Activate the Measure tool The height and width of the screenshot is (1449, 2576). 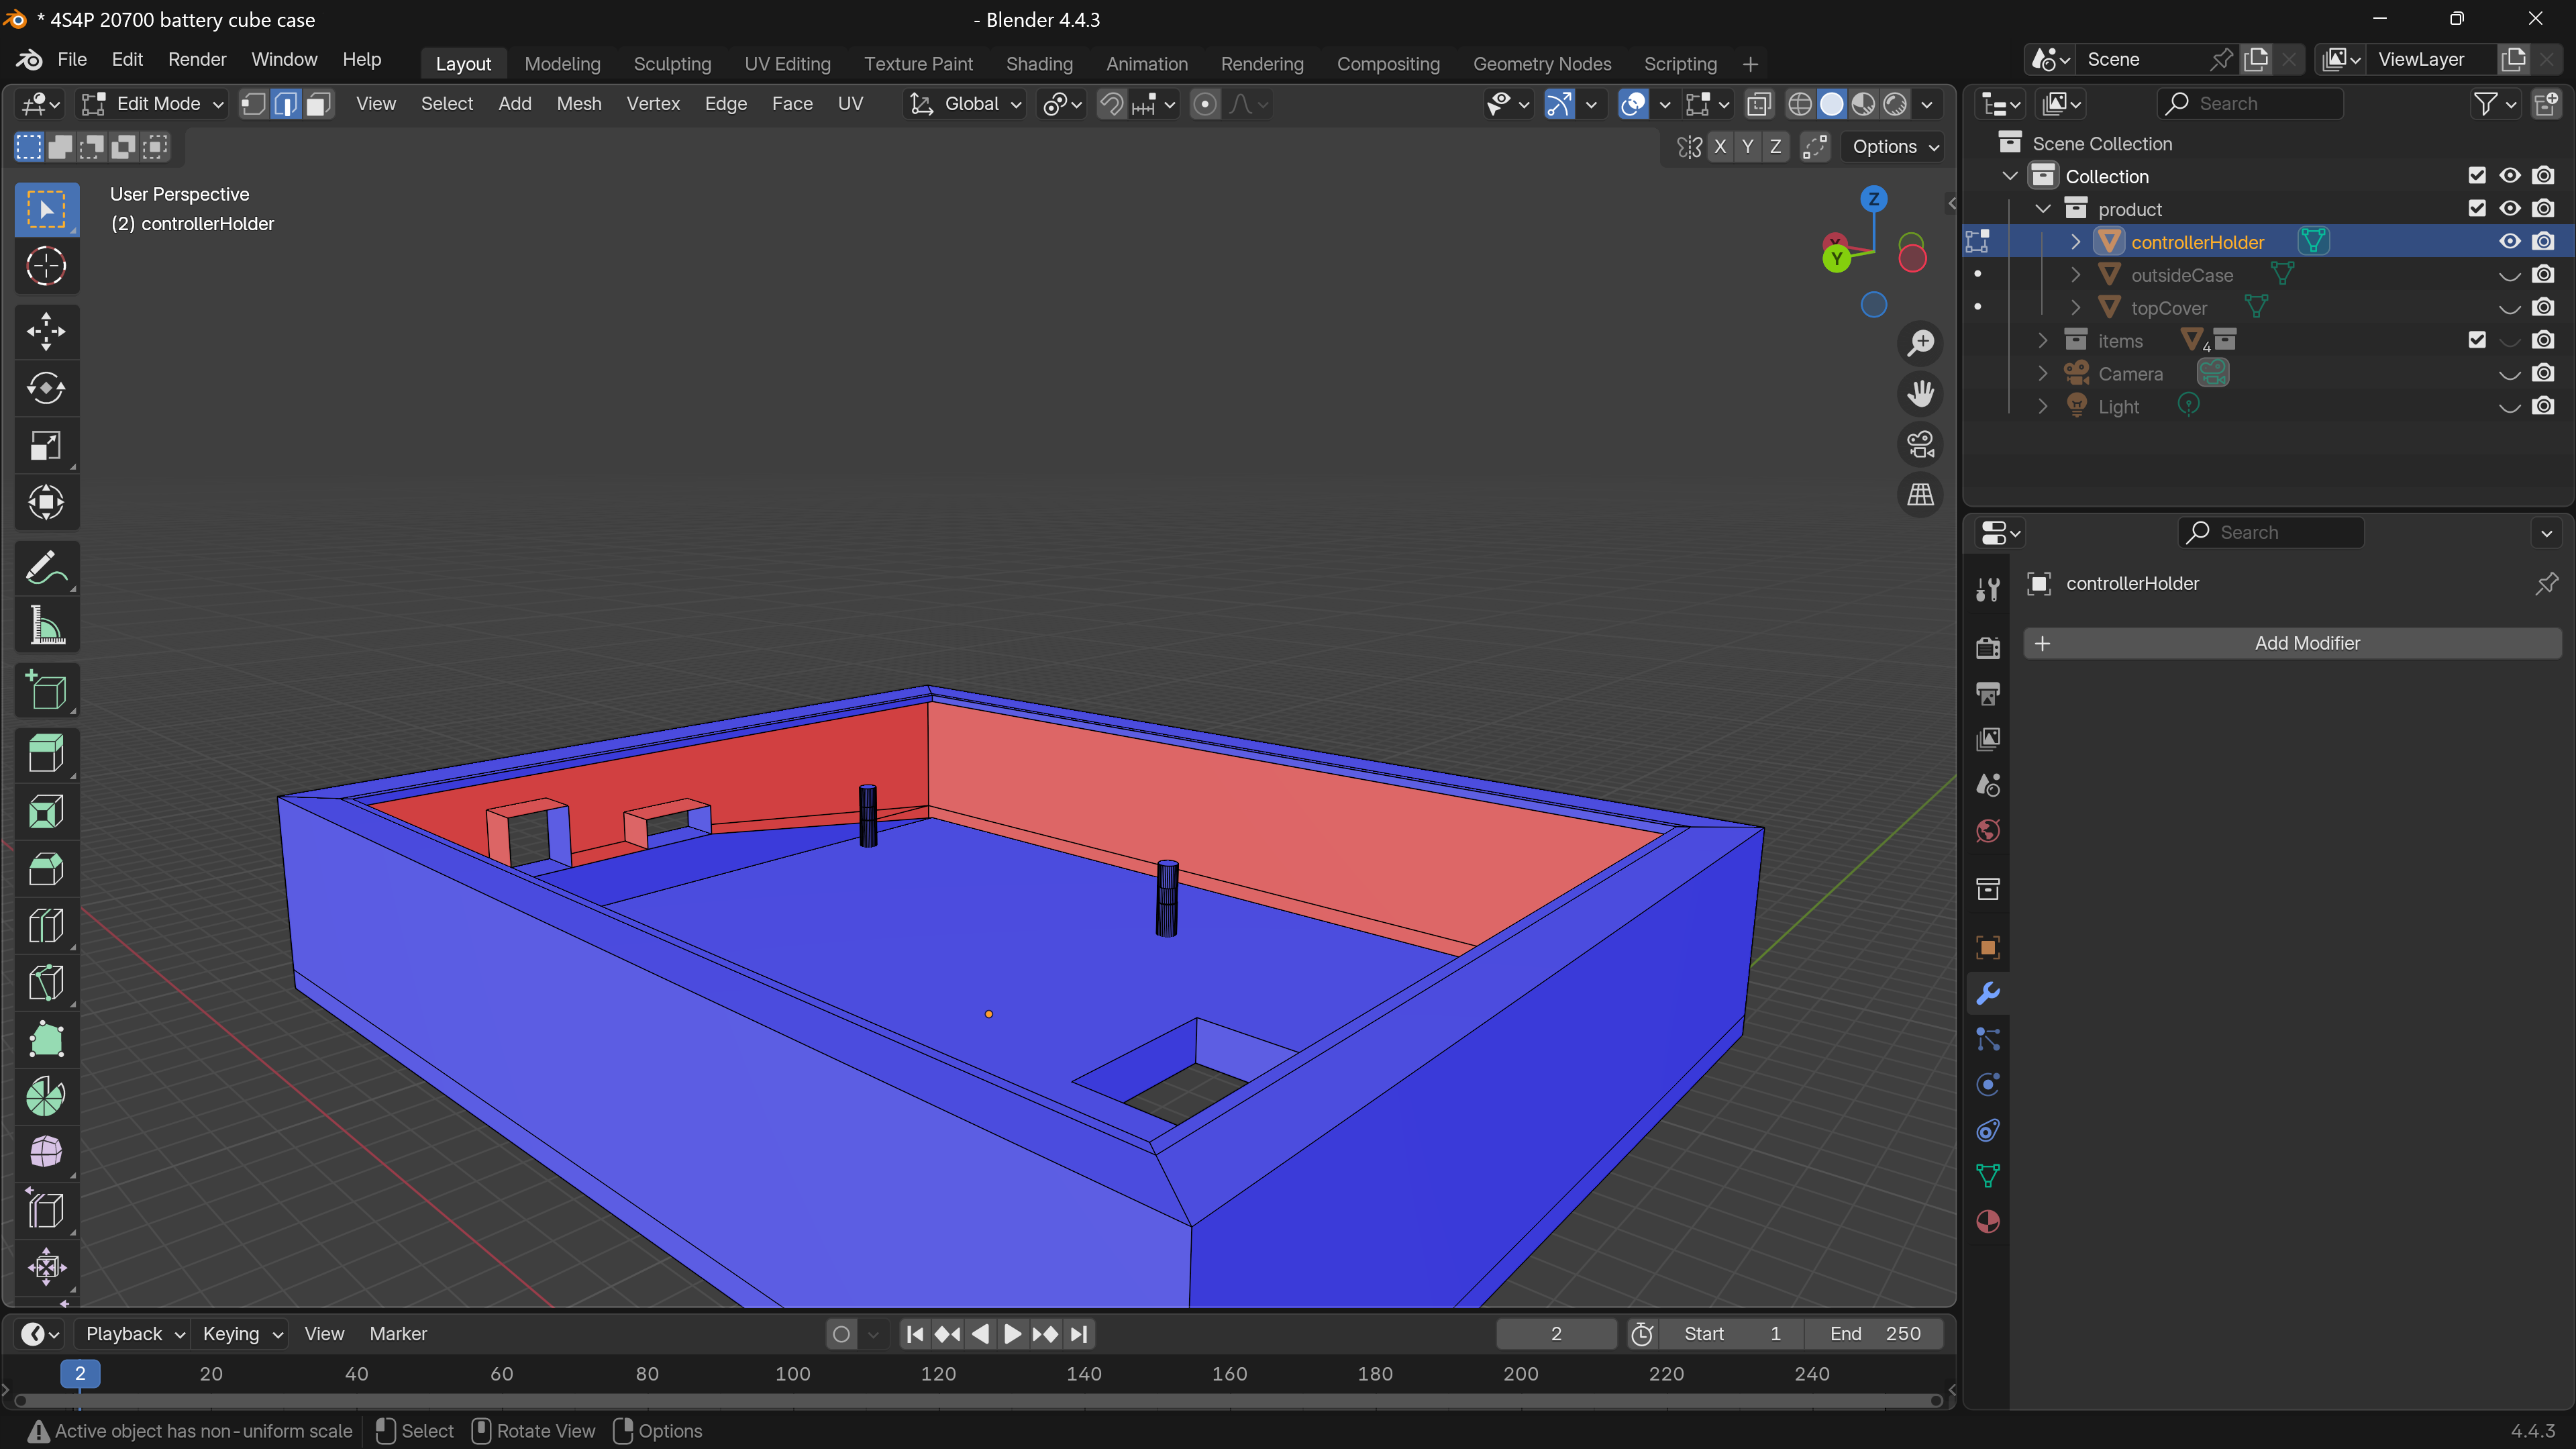[46, 627]
